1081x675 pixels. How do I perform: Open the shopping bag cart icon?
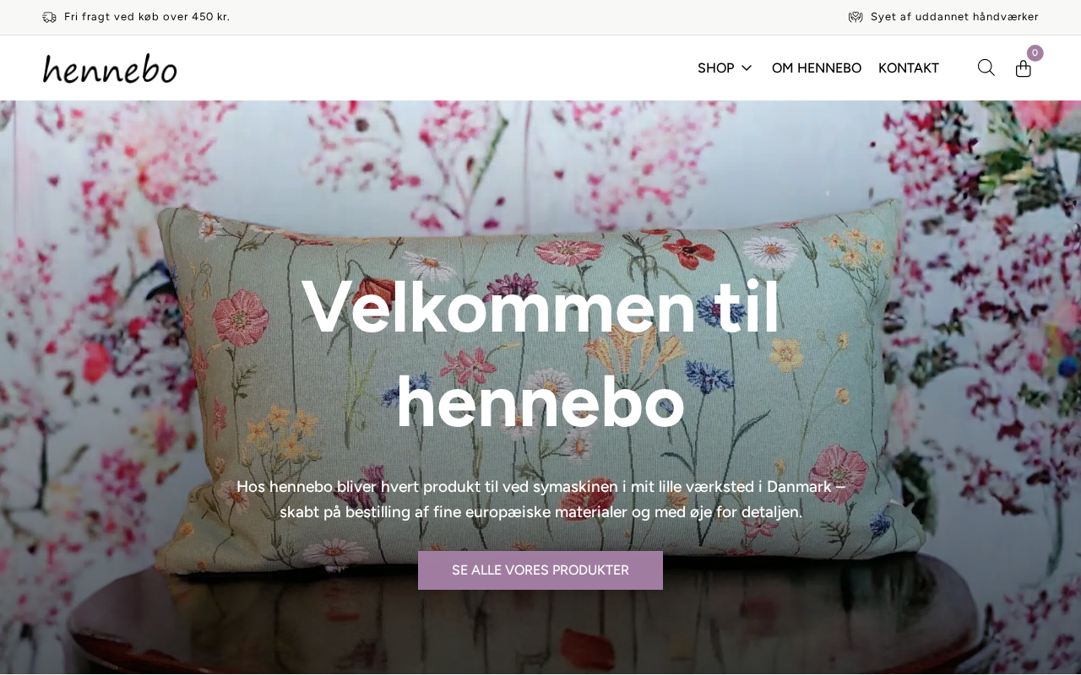(x=1023, y=68)
